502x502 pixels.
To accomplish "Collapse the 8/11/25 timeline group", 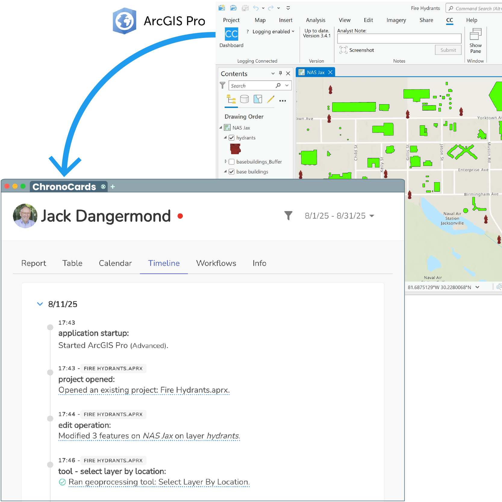I will (40, 304).
